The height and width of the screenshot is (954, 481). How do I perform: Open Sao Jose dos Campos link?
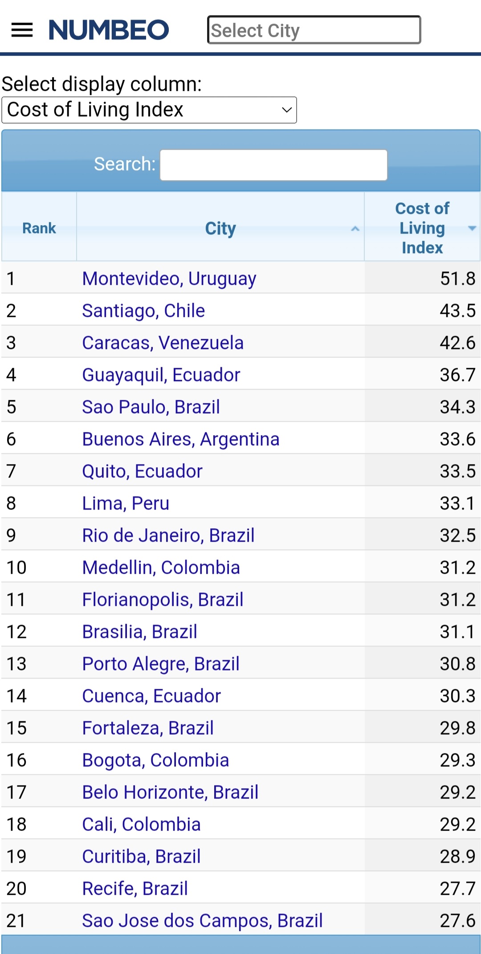(202, 921)
